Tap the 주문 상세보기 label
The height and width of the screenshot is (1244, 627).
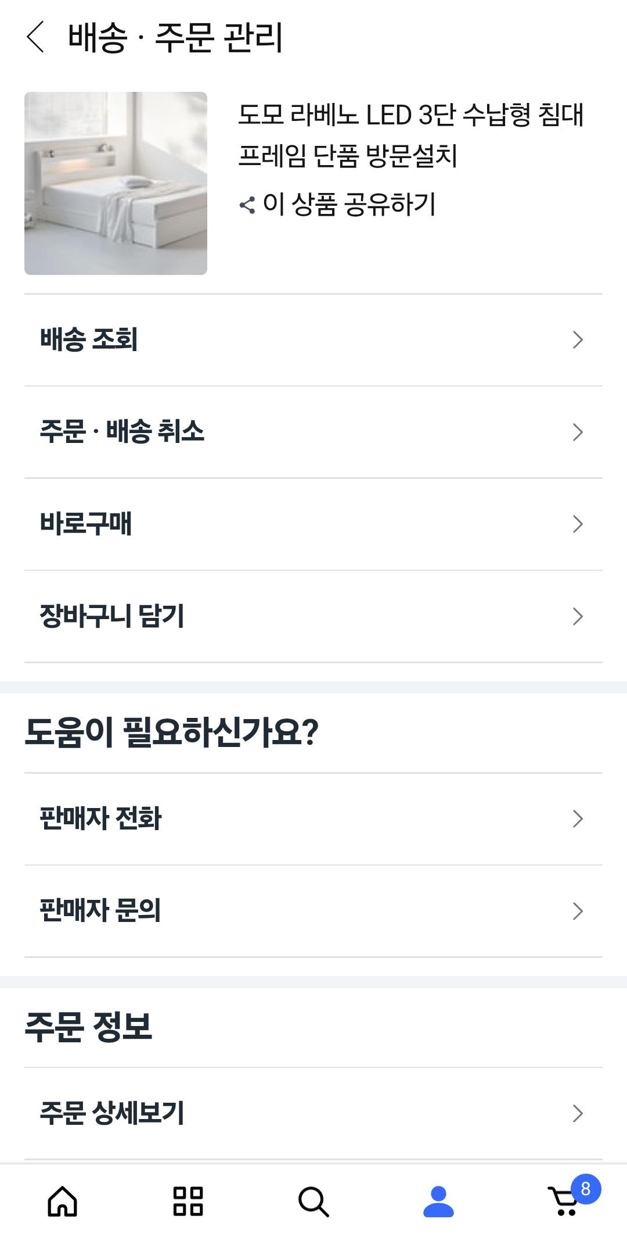pos(112,1113)
